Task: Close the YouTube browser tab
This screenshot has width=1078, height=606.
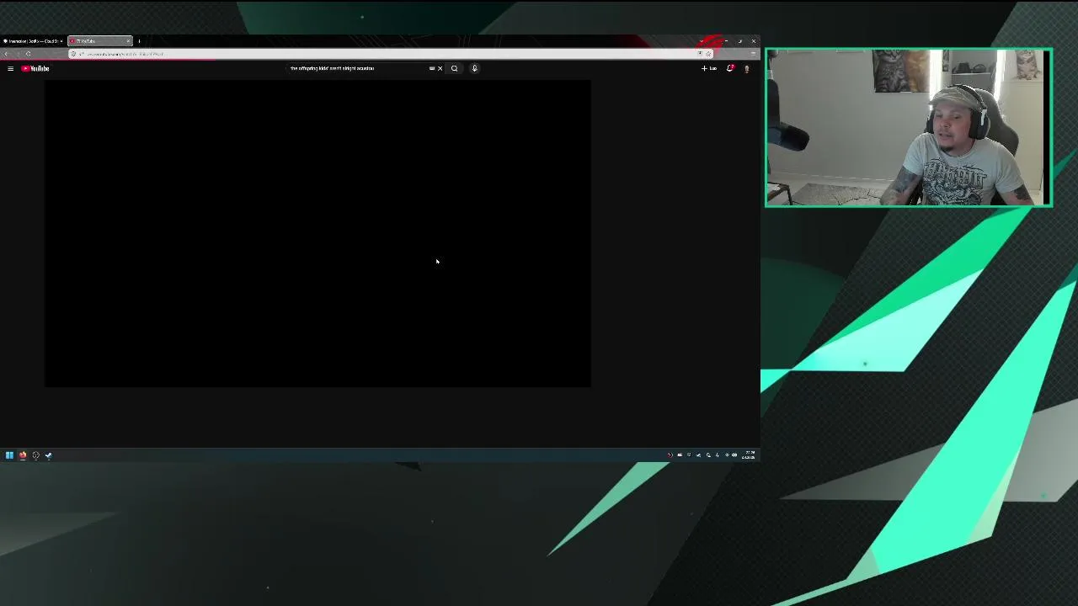Action: click(128, 40)
